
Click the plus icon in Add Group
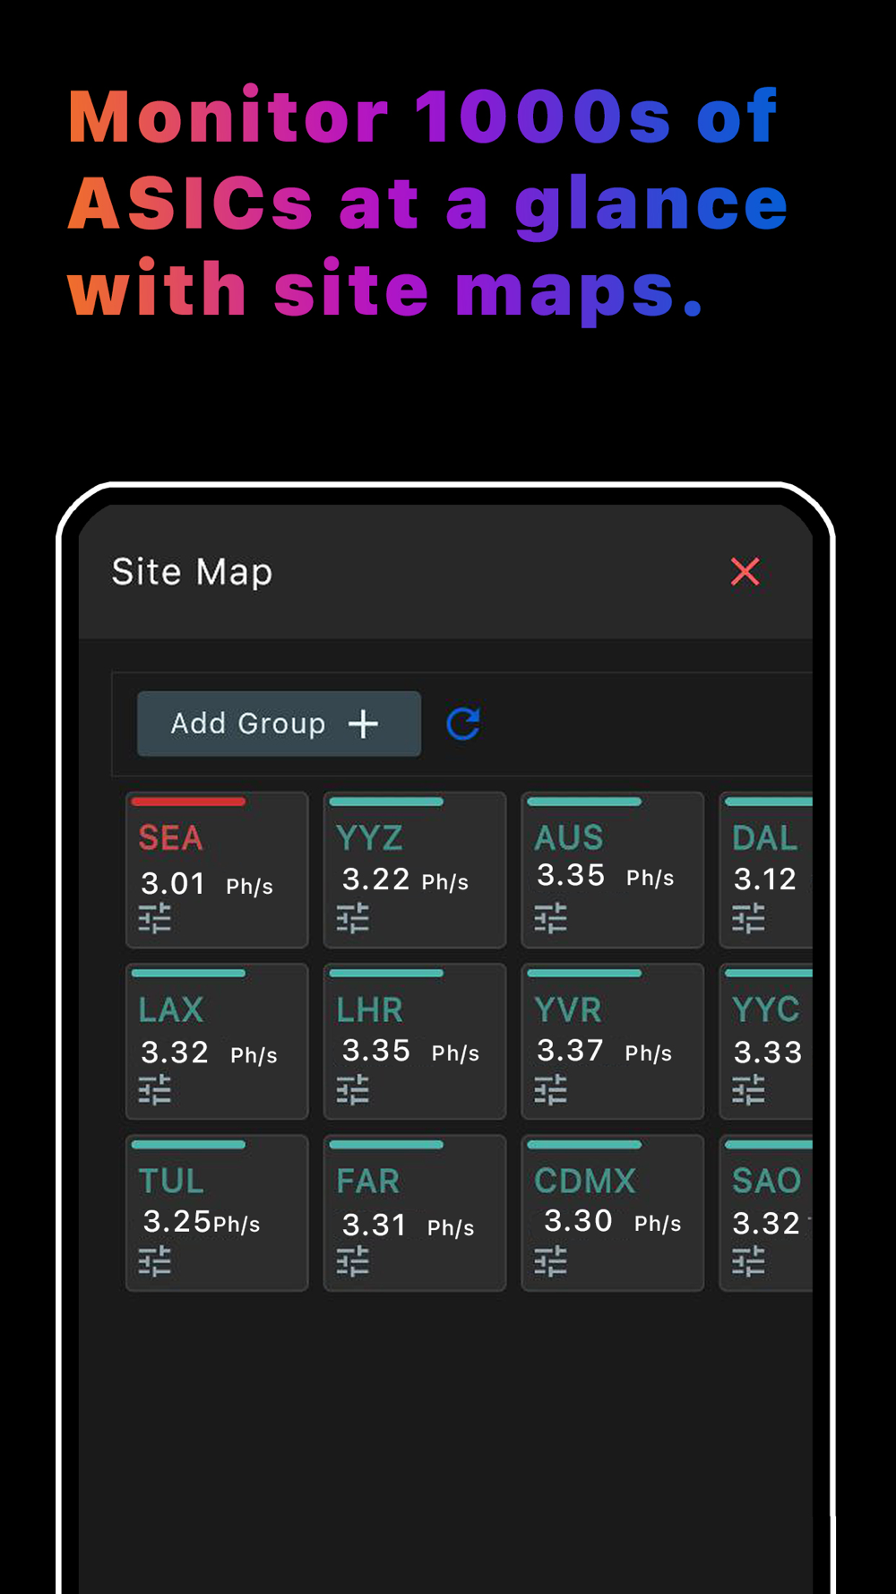[x=364, y=723]
